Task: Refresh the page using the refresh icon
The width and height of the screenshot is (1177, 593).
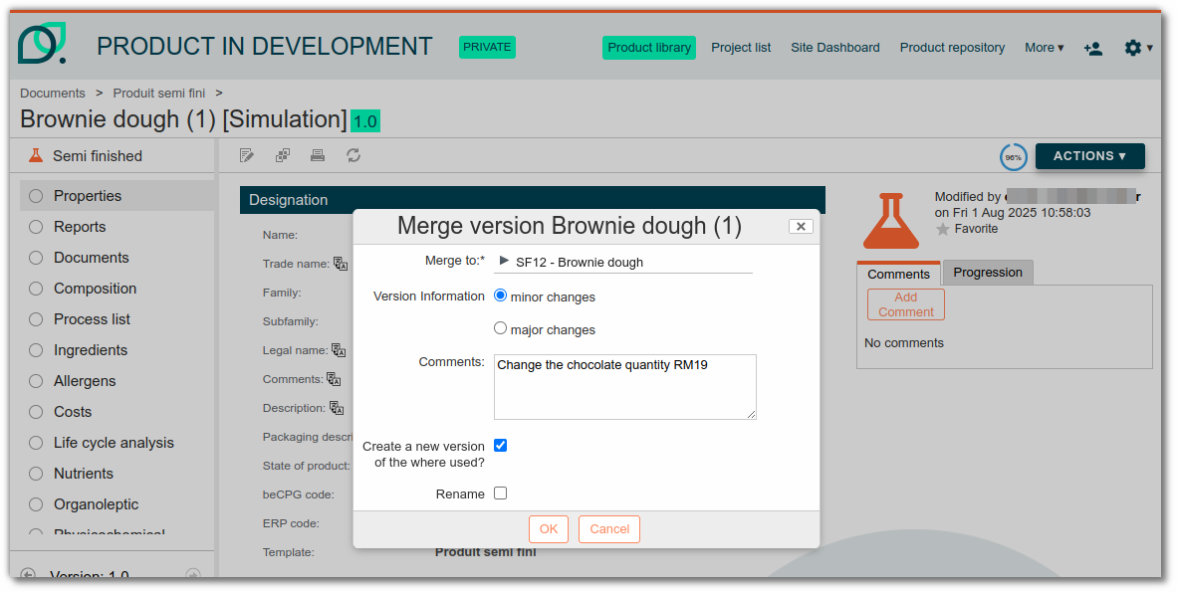Action: (353, 155)
